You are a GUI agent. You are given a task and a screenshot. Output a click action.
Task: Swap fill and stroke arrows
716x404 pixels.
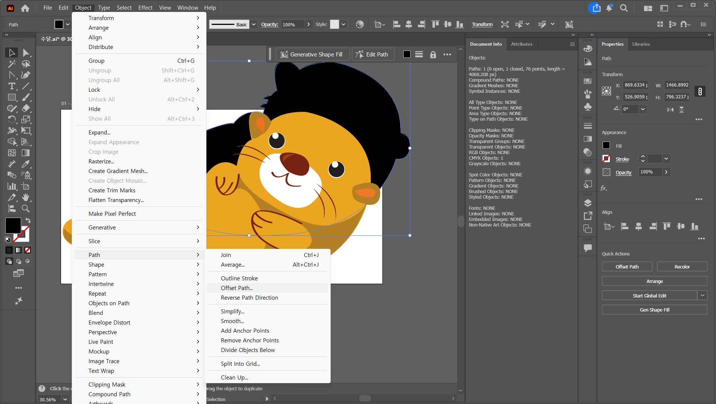pos(28,220)
